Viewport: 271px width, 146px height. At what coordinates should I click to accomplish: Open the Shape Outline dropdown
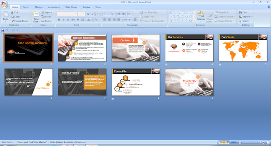click(224, 17)
